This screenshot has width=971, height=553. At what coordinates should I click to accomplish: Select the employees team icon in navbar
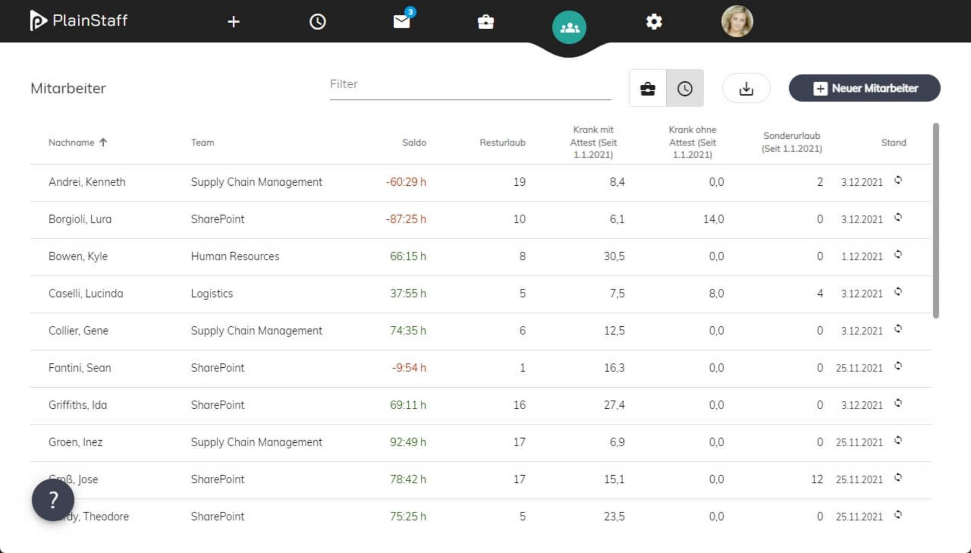pyautogui.click(x=569, y=27)
